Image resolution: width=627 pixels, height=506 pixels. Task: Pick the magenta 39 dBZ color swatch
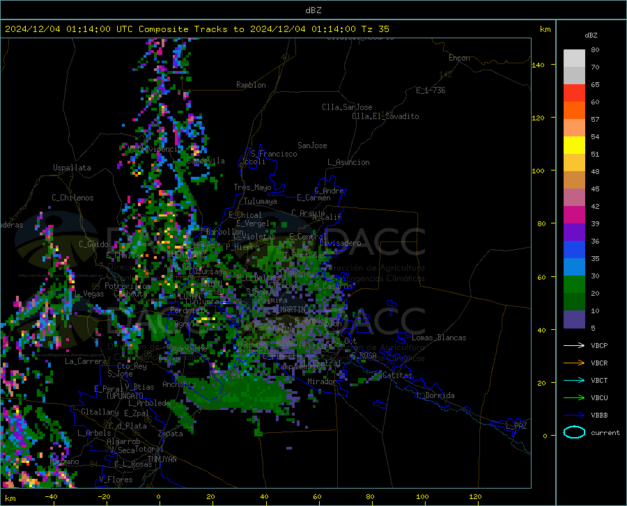click(x=574, y=215)
